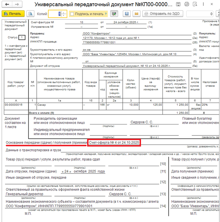Select shipment date « 24 » октября 2025 года
Viewport: 220px width, 222px height.
point(83,171)
